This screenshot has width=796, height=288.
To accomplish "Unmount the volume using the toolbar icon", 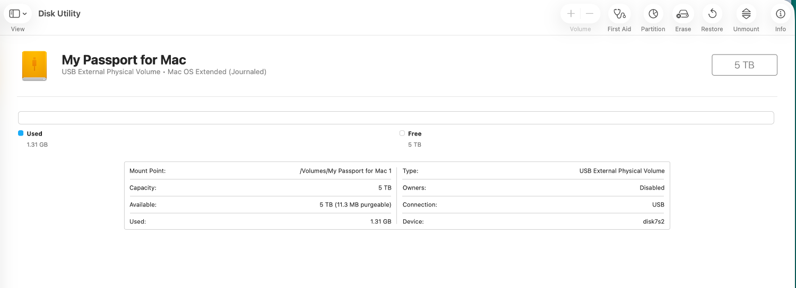I will tap(746, 14).
